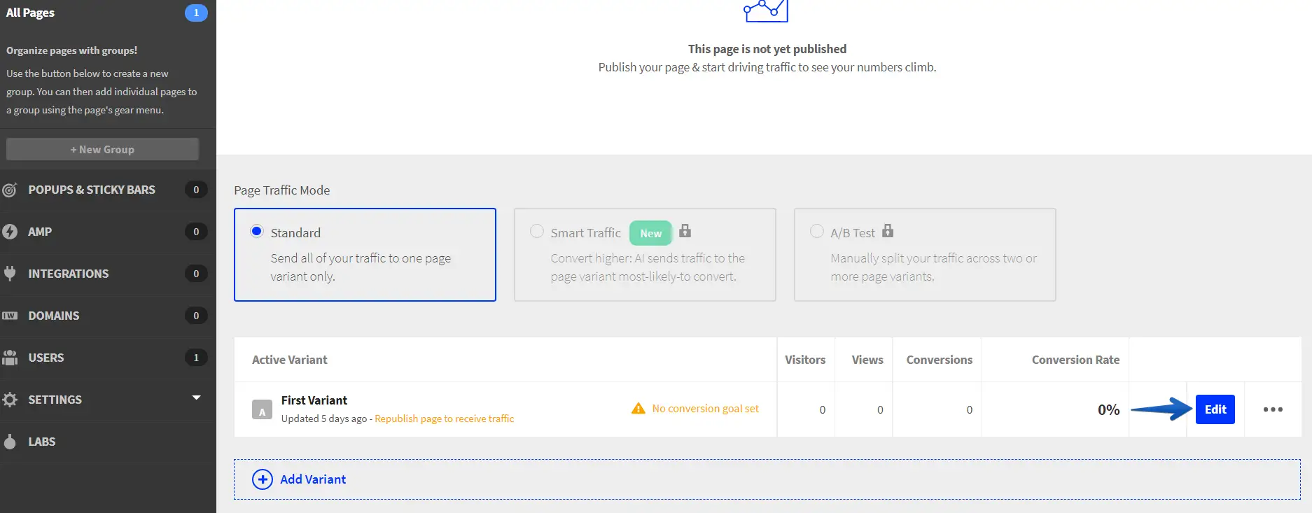Click the AMP lightning bolt icon
This screenshot has height=513, width=1312.
click(x=10, y=232)
